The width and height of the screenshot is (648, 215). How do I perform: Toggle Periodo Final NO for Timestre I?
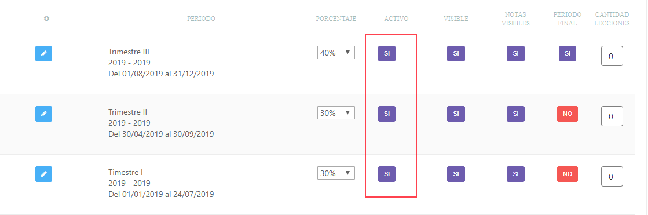568,174
